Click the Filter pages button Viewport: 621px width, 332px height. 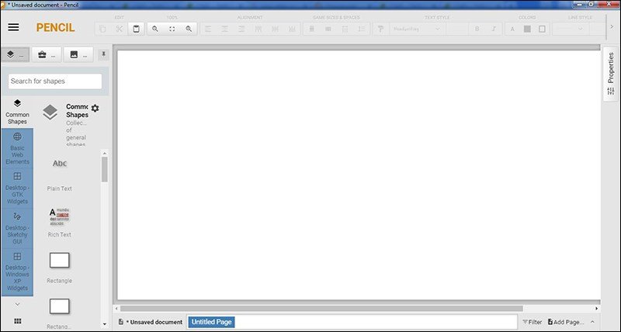pos(532,322)
